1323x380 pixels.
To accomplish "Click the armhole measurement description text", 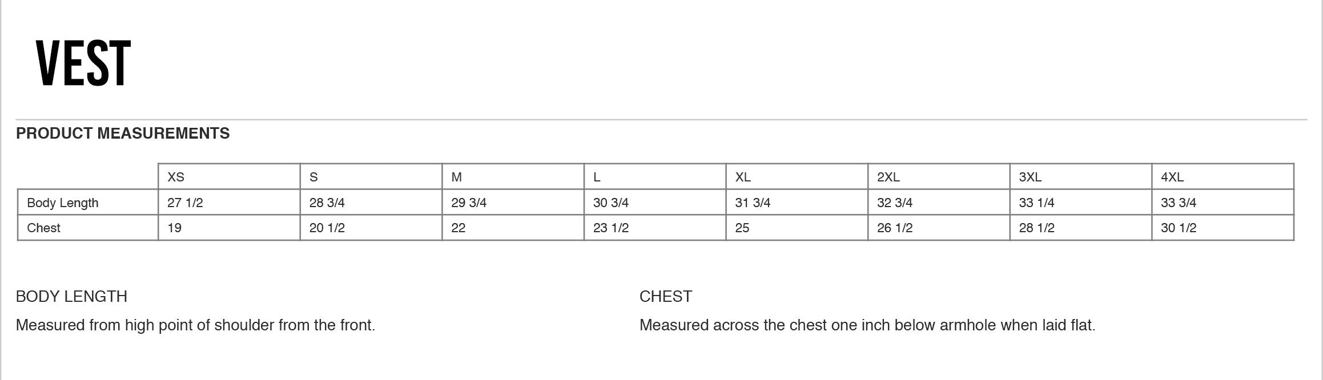I will (867, 325).
